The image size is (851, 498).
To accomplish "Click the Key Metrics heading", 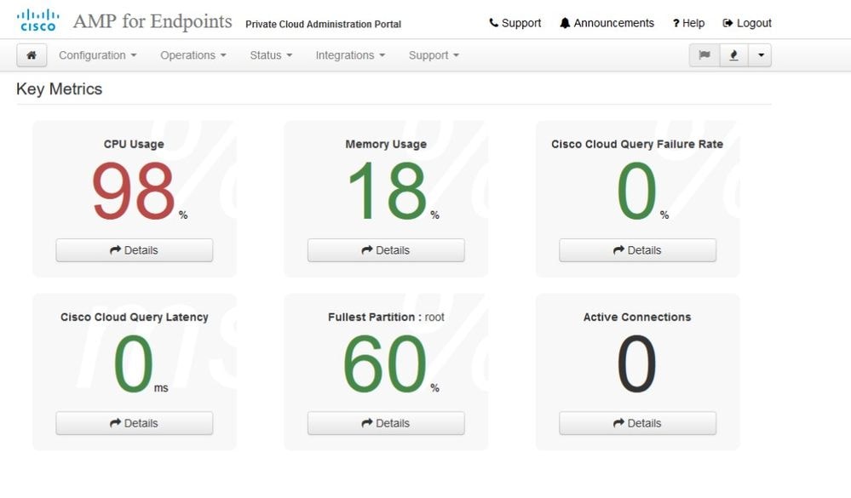I will 59,89.
